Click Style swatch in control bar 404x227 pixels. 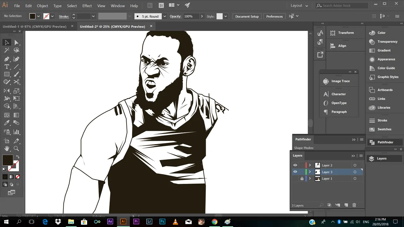(x=219, y=16)
